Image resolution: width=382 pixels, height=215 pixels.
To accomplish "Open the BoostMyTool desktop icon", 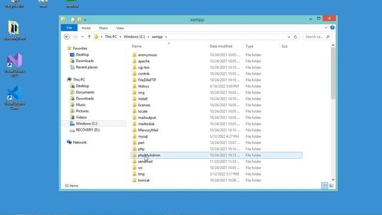I will click(14, 30).
